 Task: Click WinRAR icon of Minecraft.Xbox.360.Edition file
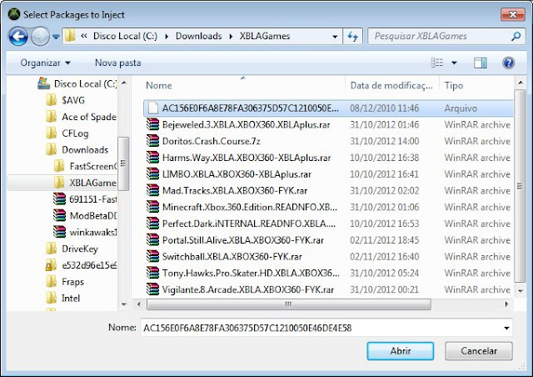point(153,207)
